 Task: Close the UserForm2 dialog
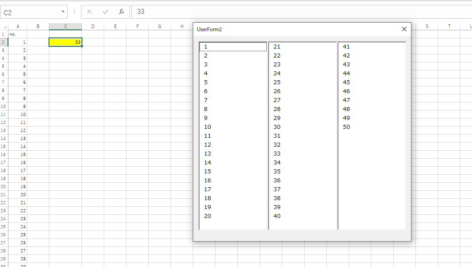(x=404, y=29)
